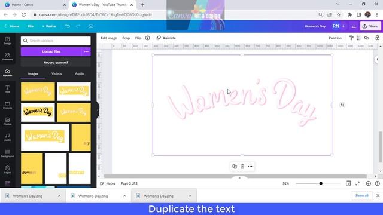Open the Position panel
The height and width of the screenshot is (215, 383).
pyautogui.click(x=335, y=38)
